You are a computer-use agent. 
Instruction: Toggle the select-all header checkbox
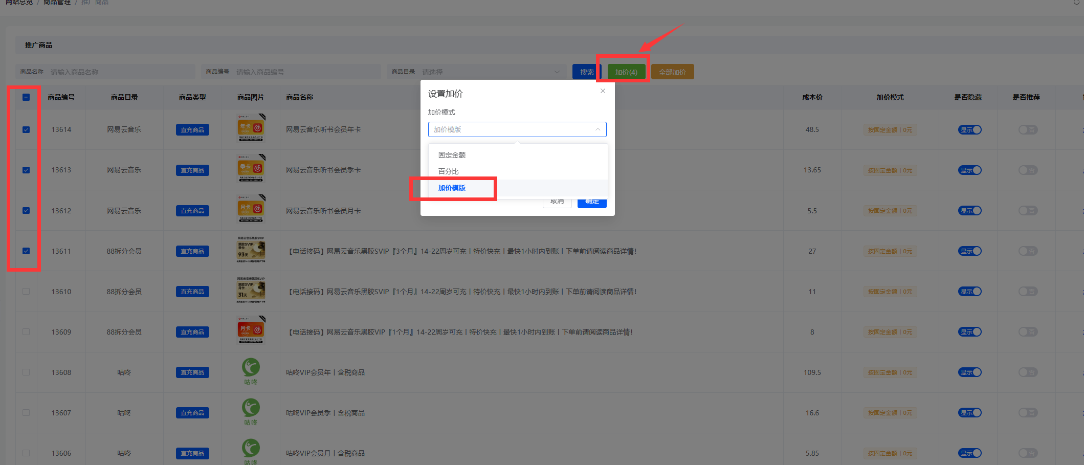click(x=26, y=97)
